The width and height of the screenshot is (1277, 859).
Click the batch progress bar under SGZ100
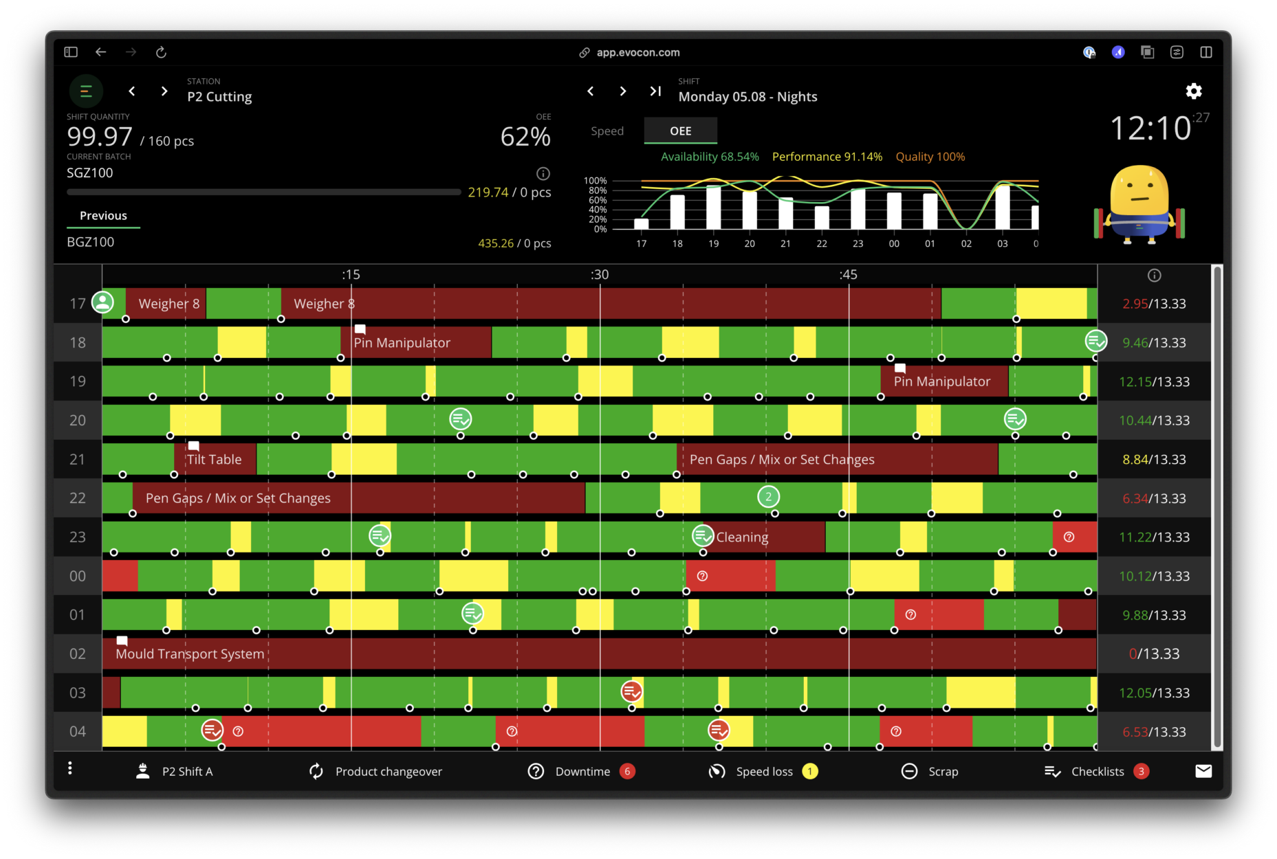pos(263,192)
